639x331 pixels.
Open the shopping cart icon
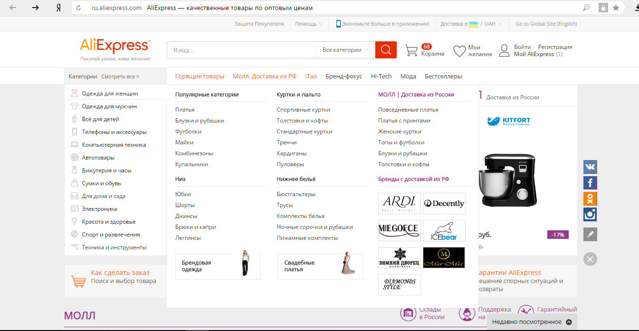pos(411,50)
